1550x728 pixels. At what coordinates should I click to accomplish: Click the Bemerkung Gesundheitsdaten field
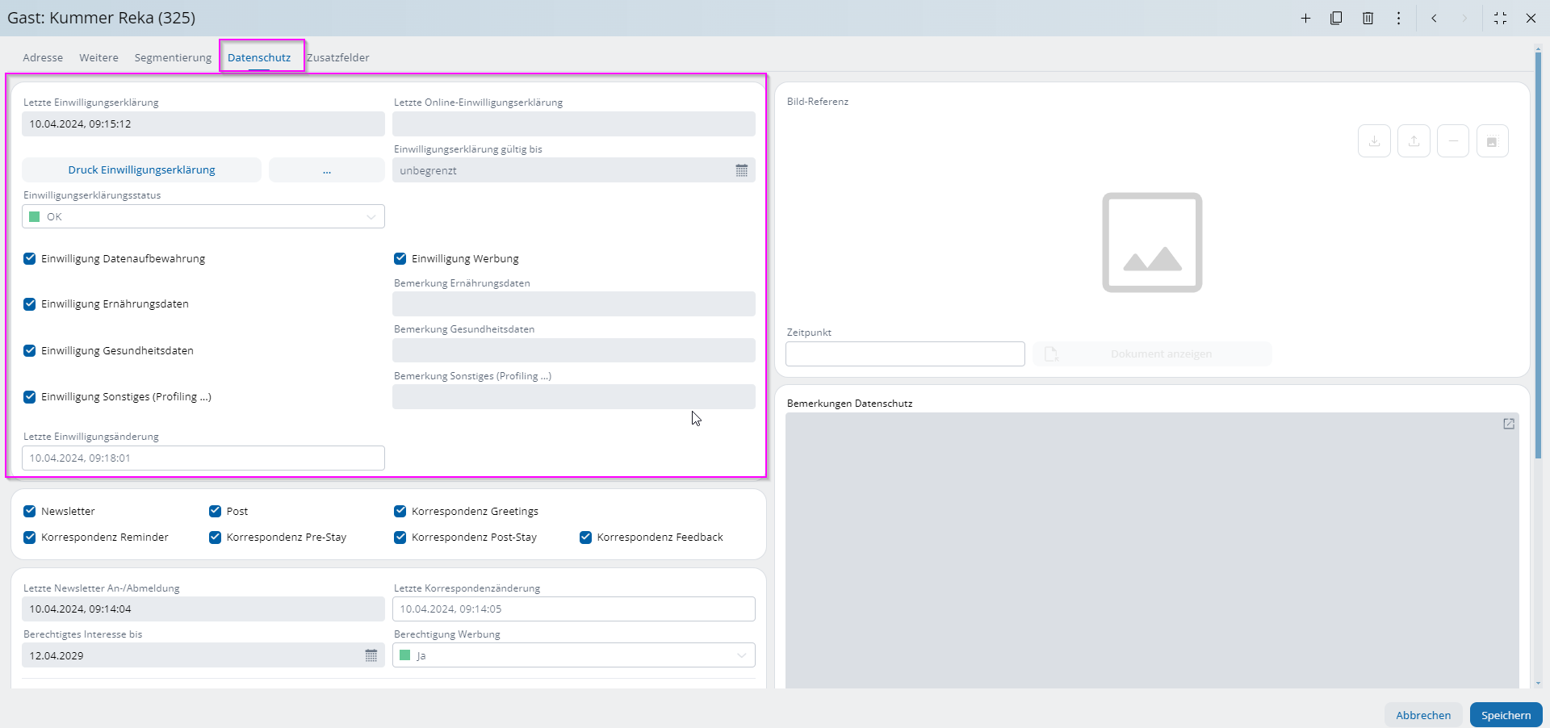(x=574, y=350)
